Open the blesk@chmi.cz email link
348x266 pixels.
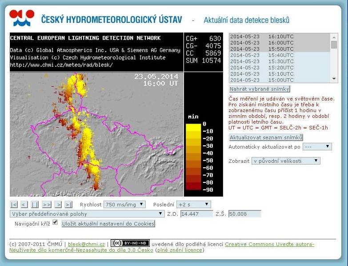tap(86, 244)
